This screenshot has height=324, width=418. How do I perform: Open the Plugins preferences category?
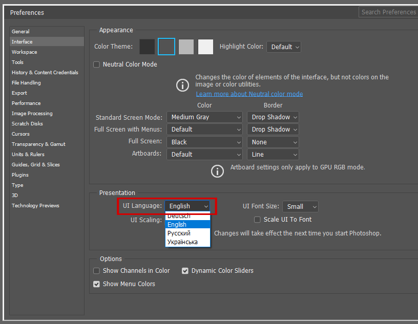(47, 175)
